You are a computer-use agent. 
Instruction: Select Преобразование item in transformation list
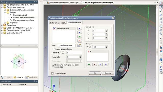point(64,28)
